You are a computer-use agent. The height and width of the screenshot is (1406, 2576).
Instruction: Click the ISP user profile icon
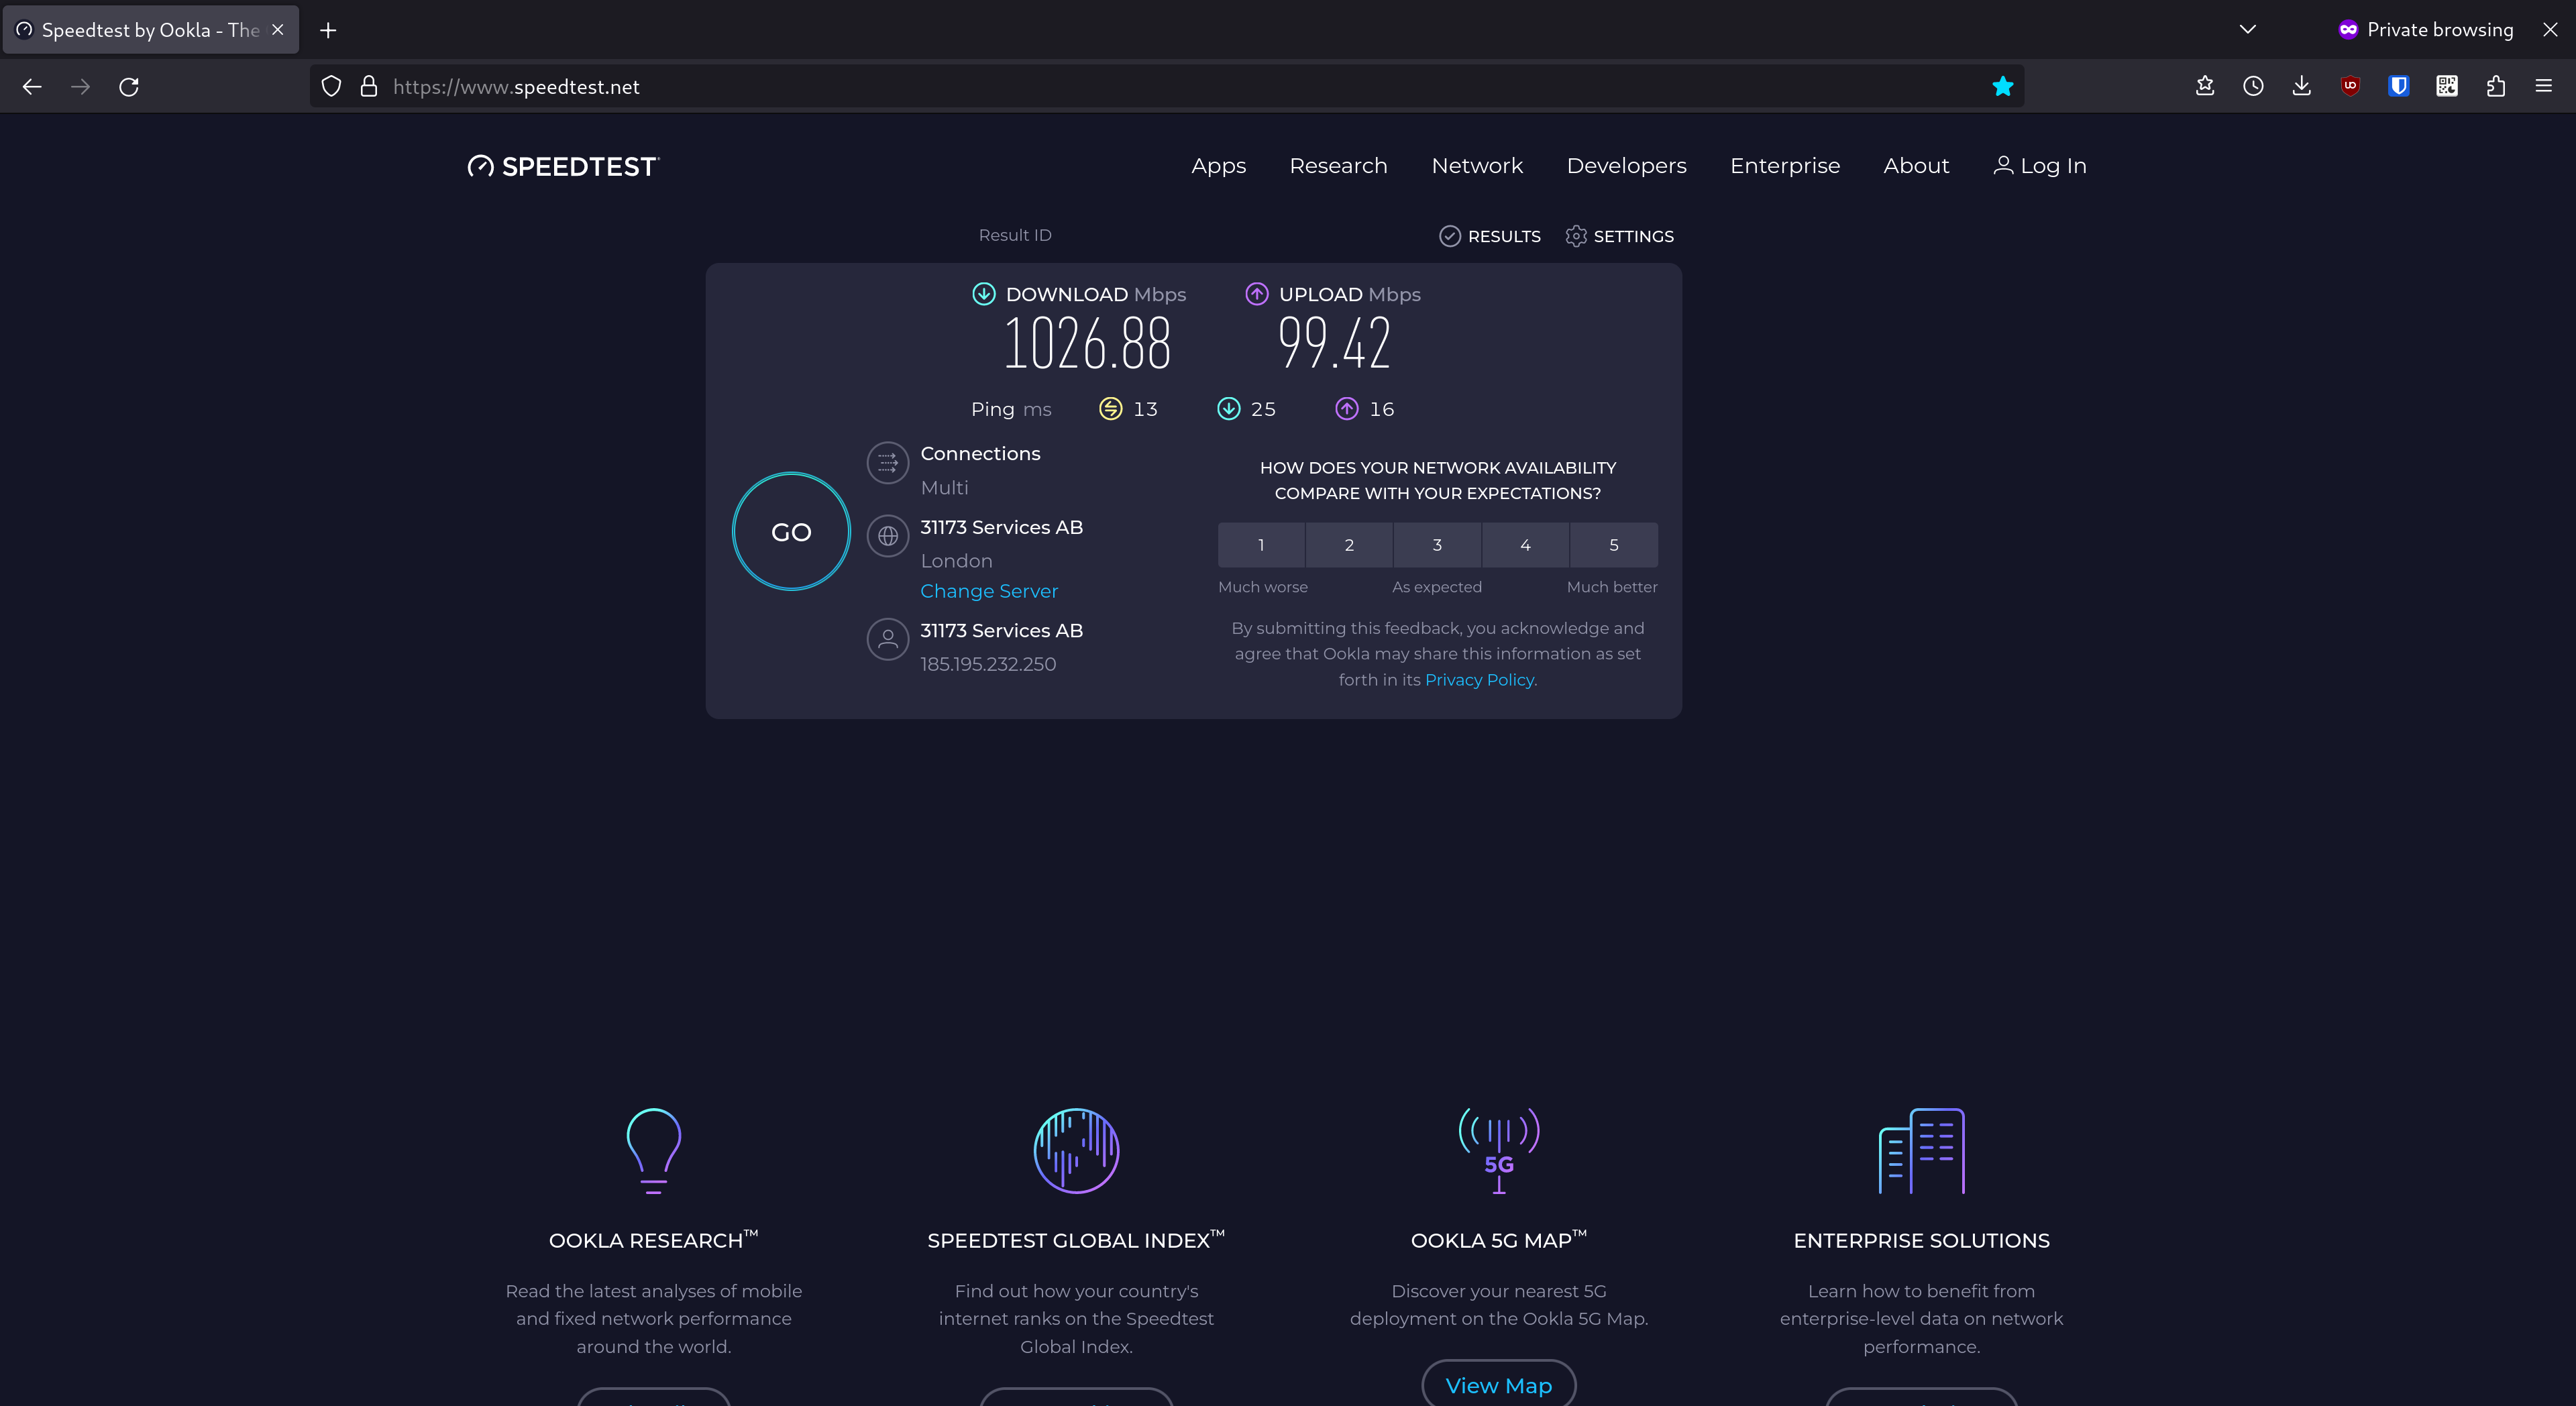[888, 640]
